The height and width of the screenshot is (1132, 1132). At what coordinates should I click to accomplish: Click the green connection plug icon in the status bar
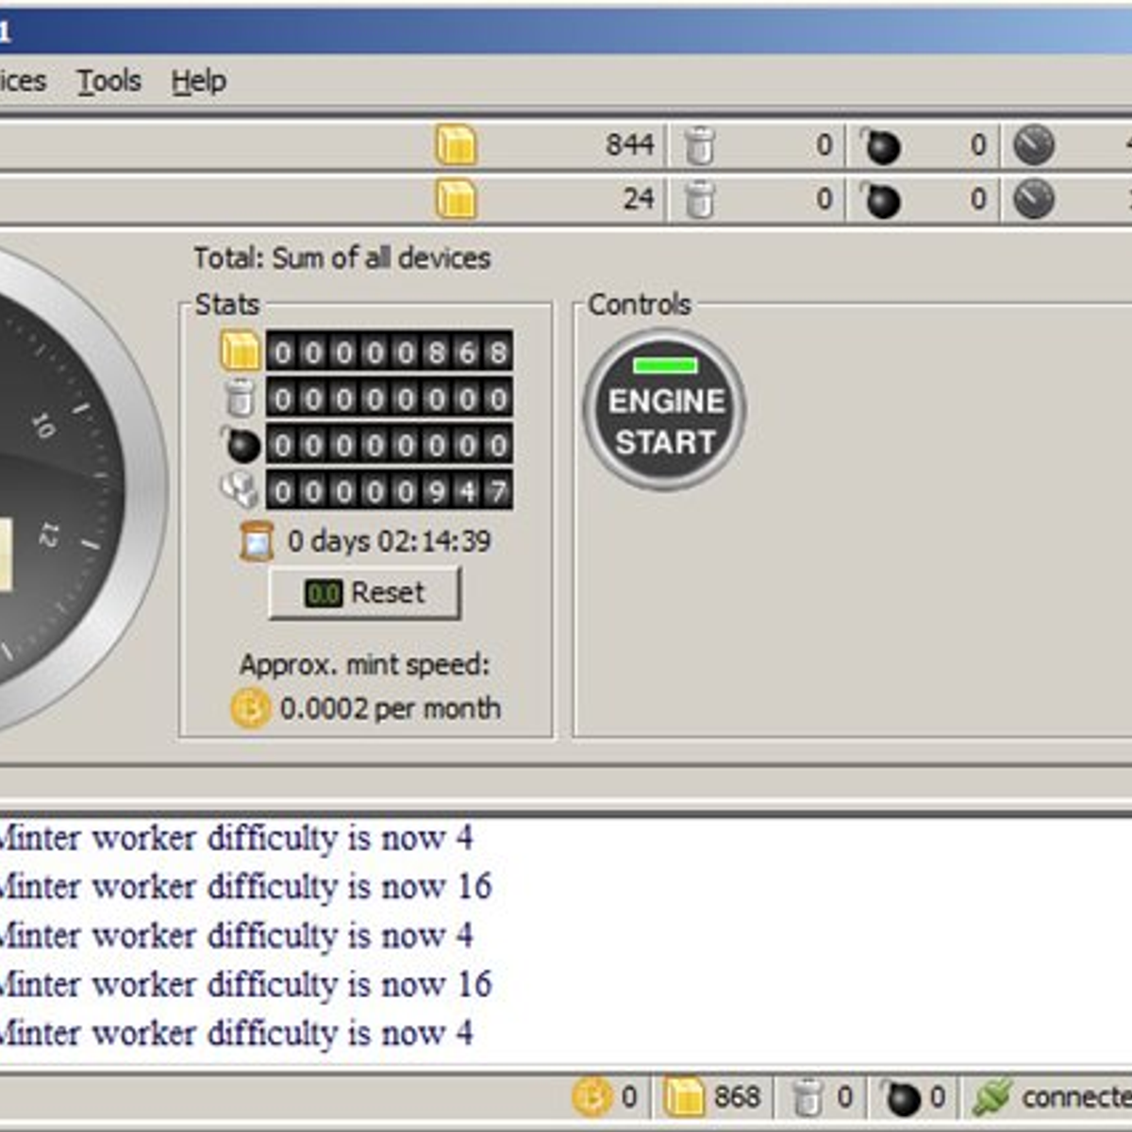pyautogui.click(x=991, y=1097)
